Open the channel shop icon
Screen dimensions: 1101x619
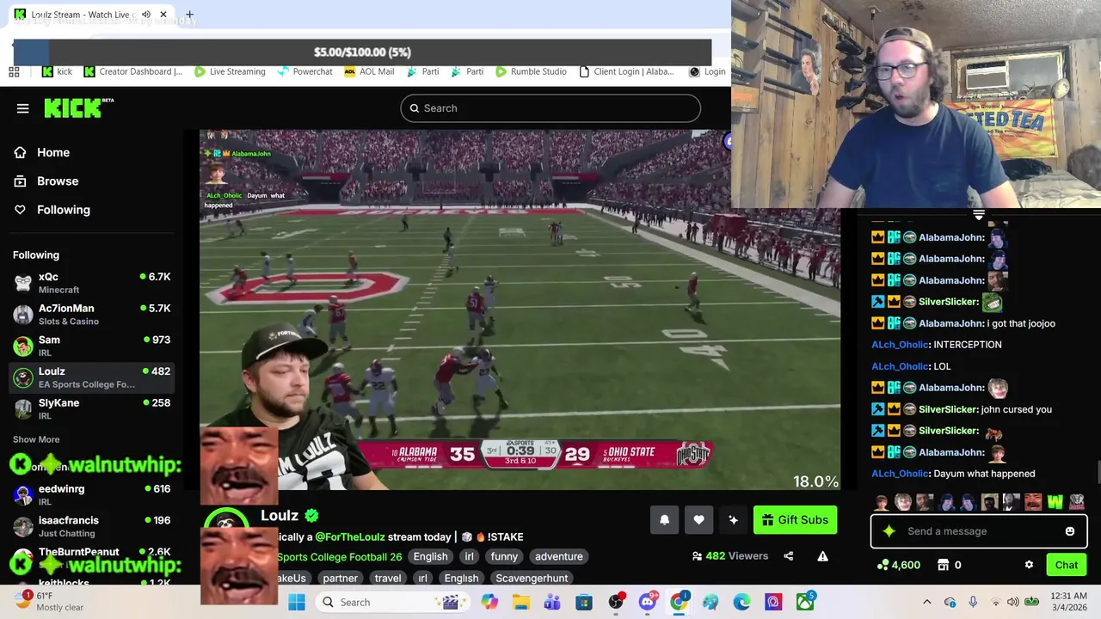(943, 565)
